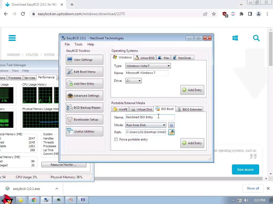Open Useful Utilities section
The image size is (273, 204).
[x=85, y=131]
